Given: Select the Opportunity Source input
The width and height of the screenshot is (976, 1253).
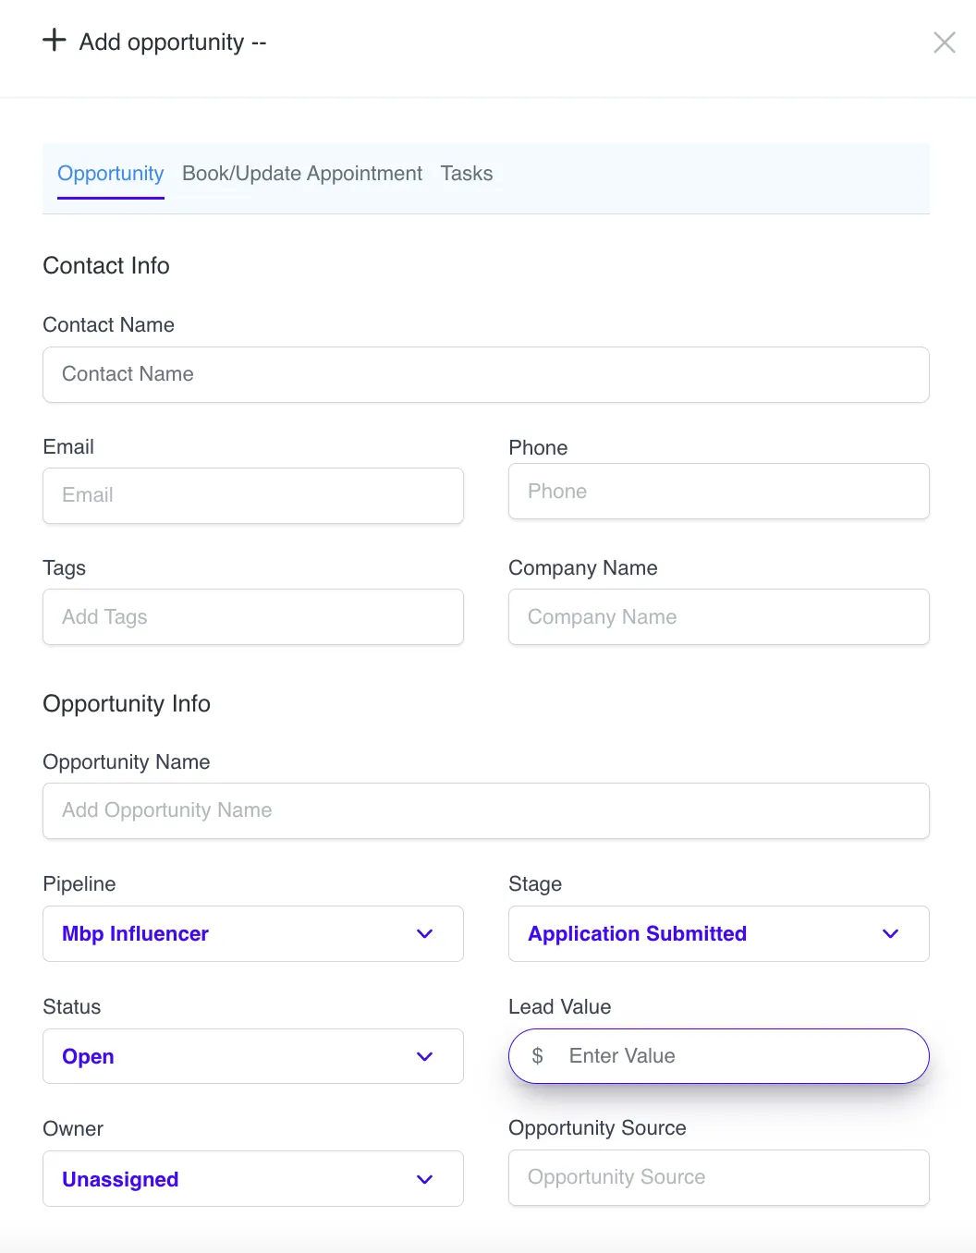Looking at the screenshot, I should [718, 1177].
